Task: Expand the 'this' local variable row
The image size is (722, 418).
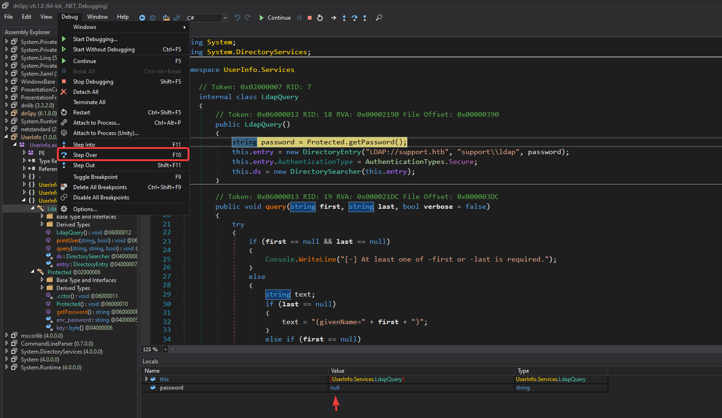Action: point(146,379)
